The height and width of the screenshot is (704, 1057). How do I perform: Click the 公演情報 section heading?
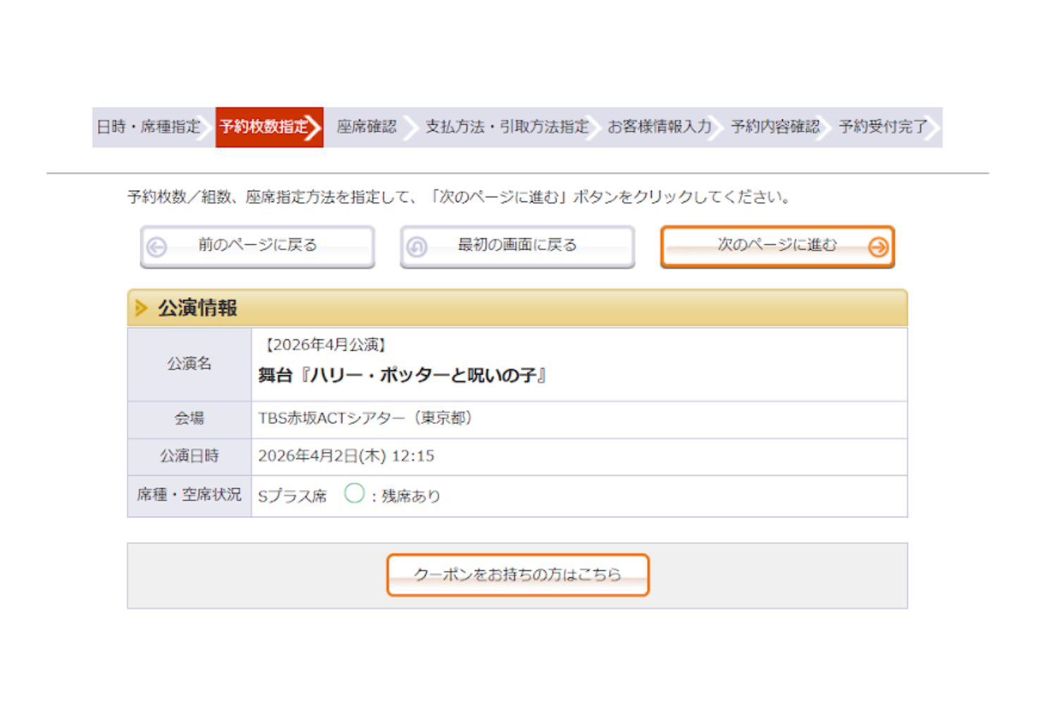197,308
